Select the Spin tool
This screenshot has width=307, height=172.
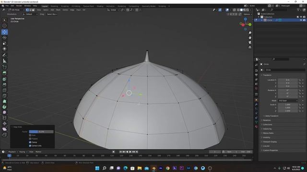click(4, 107)
